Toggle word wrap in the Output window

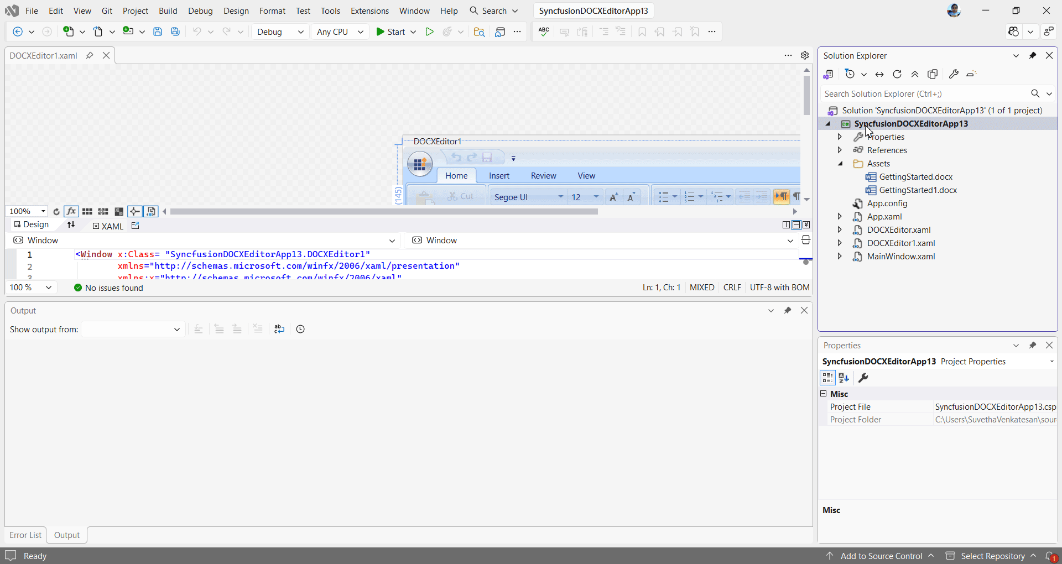(279, 328)
